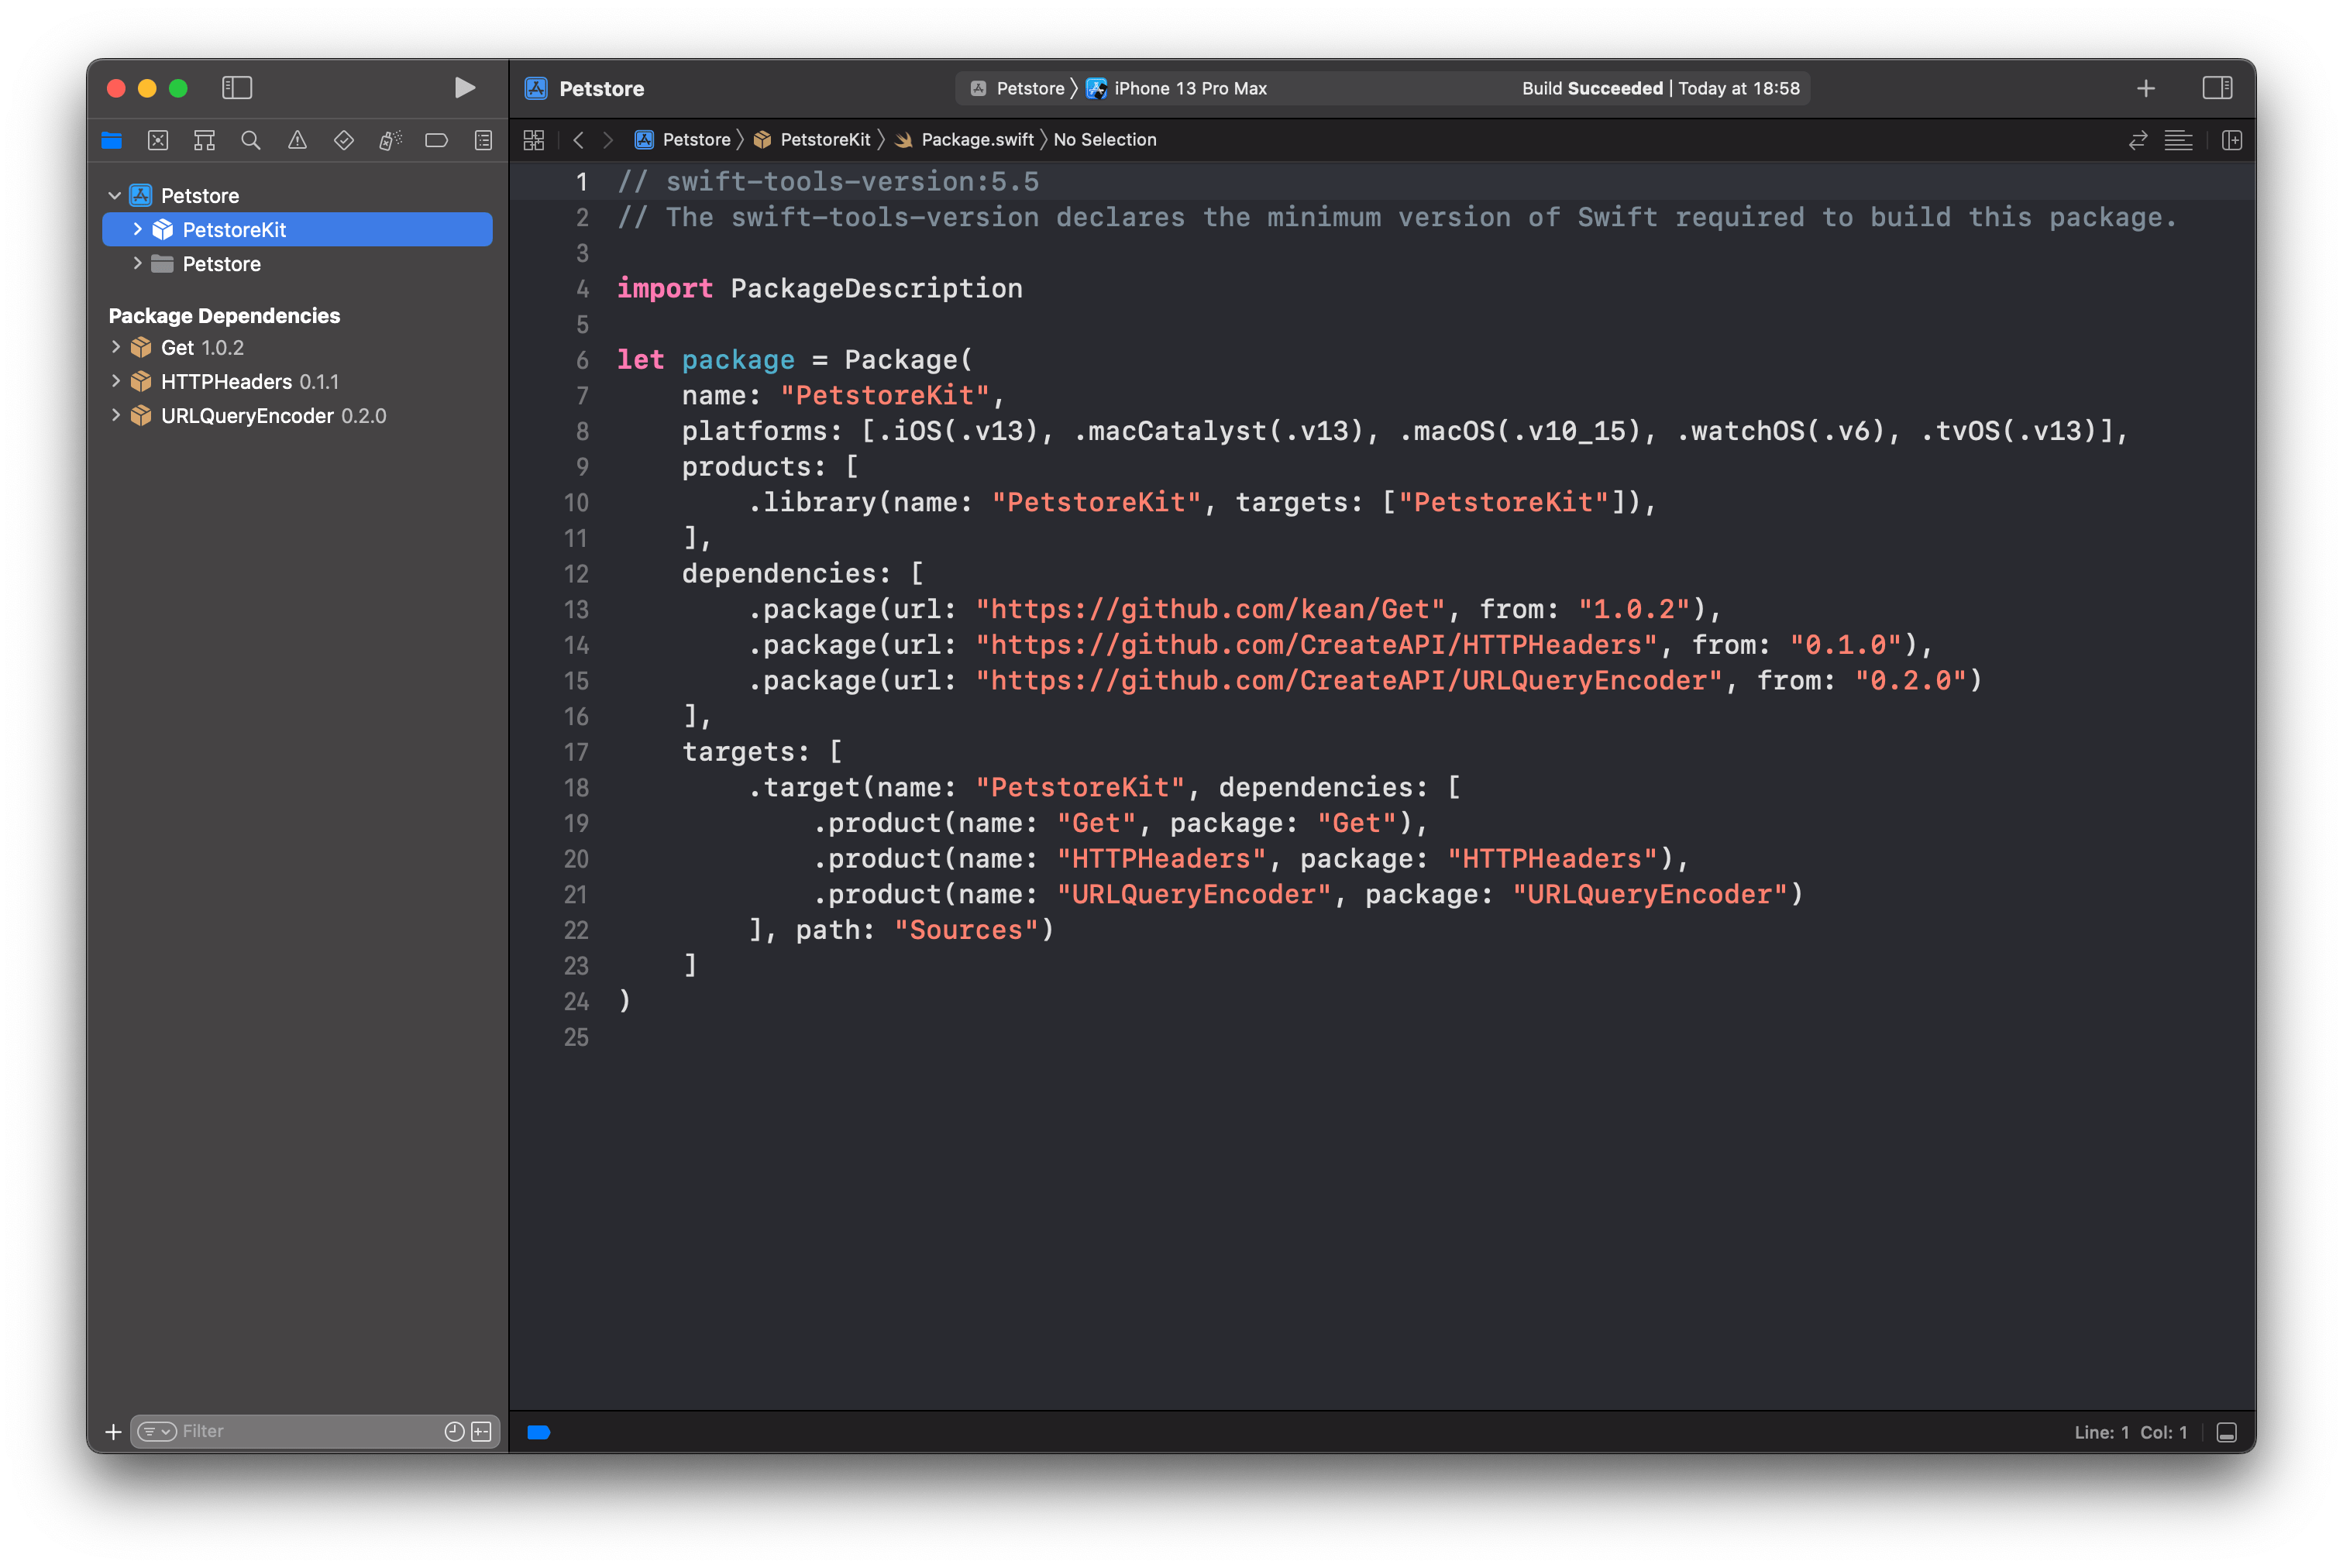The image size is (2343, 1568).
Task: Go back using the editor back arrow
Action: click(x=578, y=140)
